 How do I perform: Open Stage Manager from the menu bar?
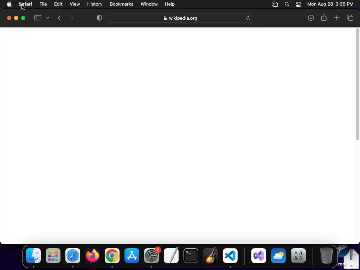[275, 4]
